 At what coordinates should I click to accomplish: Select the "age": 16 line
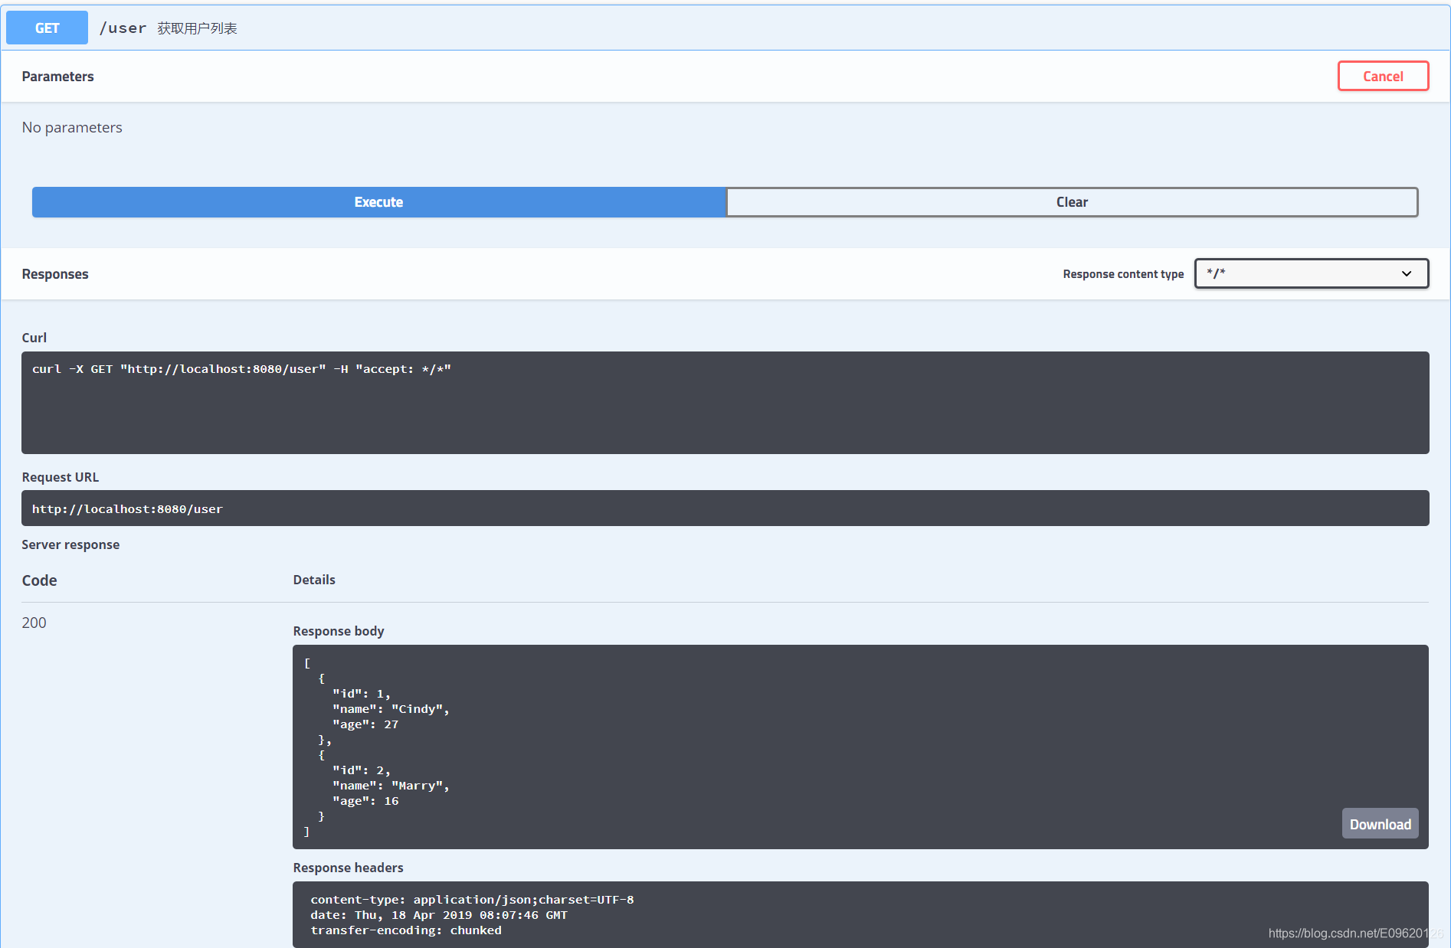click(365, 801)
